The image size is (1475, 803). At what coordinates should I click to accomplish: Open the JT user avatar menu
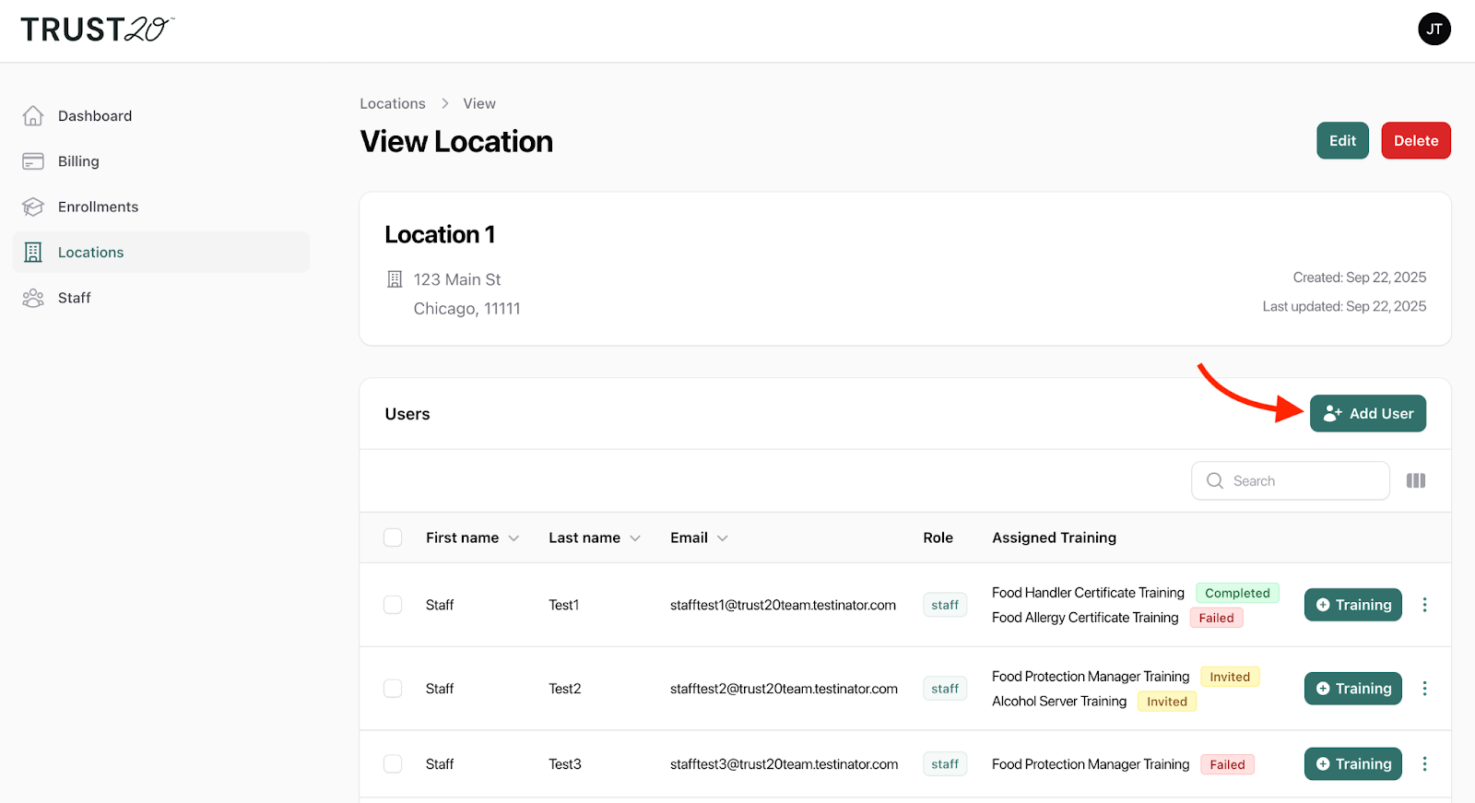[1434, 30]
